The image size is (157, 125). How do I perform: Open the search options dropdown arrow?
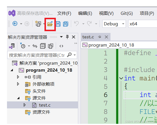pyautogui.click(x=75, y=55)
